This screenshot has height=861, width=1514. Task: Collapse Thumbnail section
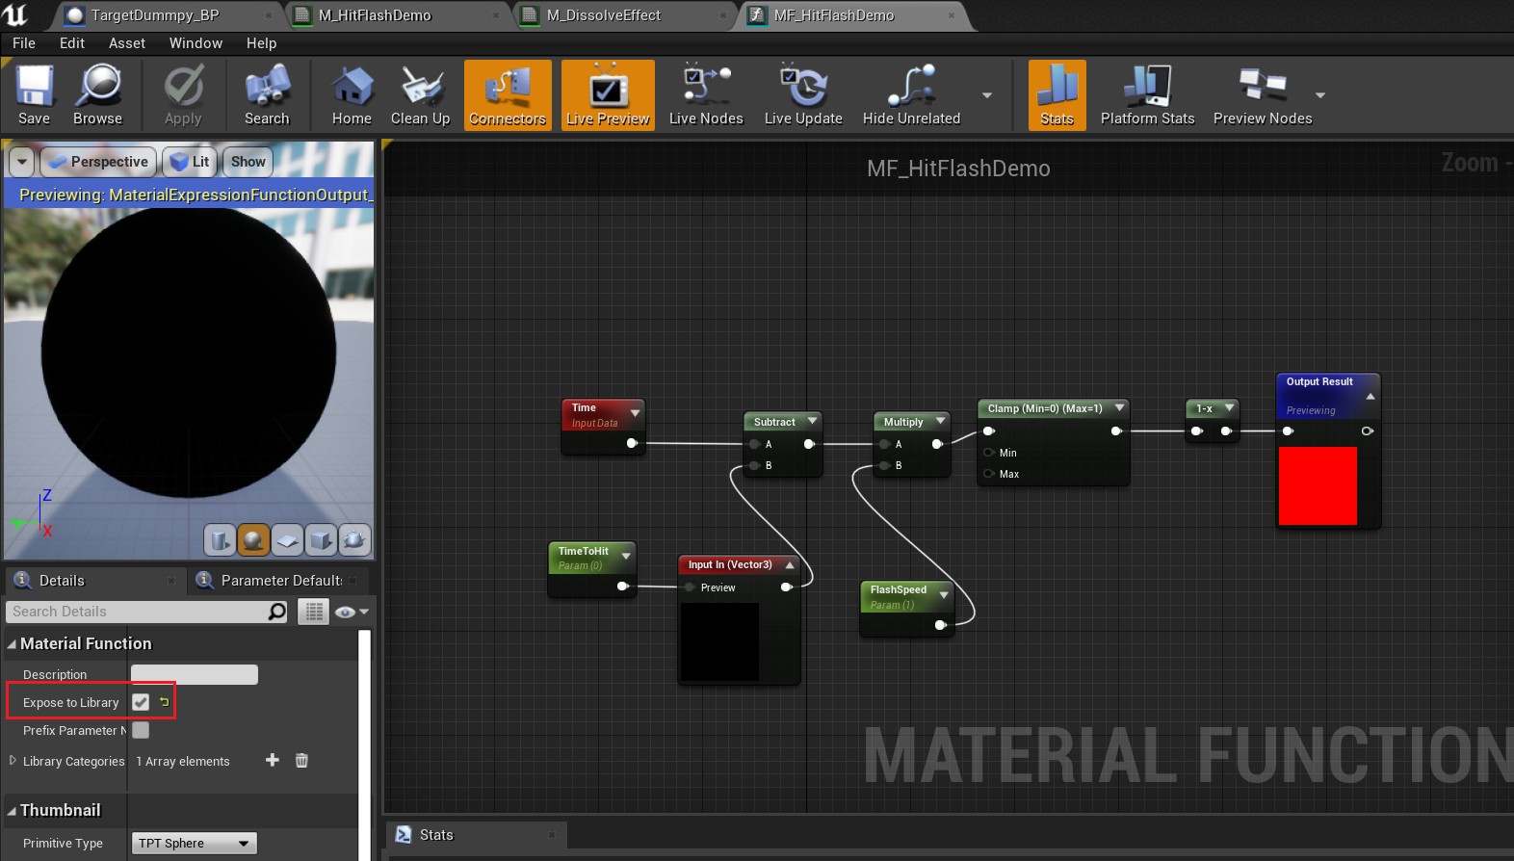click(12, 810)
